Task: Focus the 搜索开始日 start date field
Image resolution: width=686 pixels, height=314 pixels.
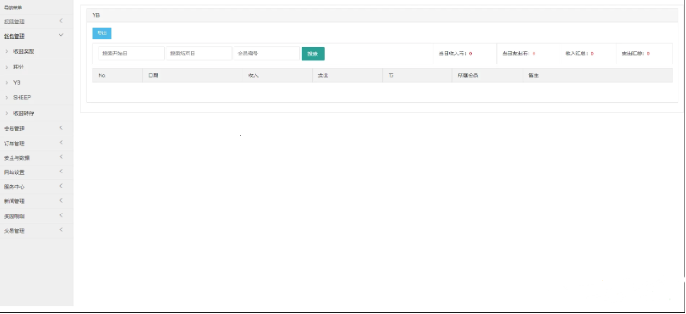Action: (132, 54)
